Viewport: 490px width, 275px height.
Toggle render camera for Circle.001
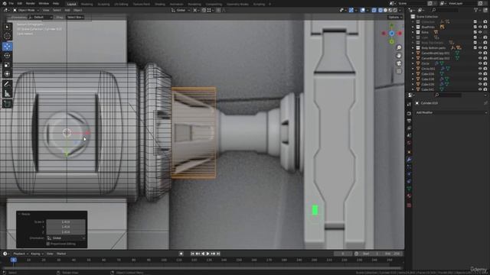(485, 69)
